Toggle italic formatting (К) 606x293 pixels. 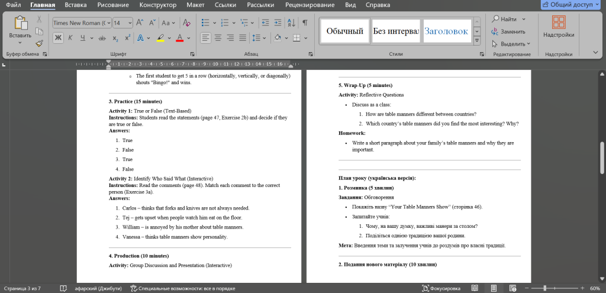point(70,38)
